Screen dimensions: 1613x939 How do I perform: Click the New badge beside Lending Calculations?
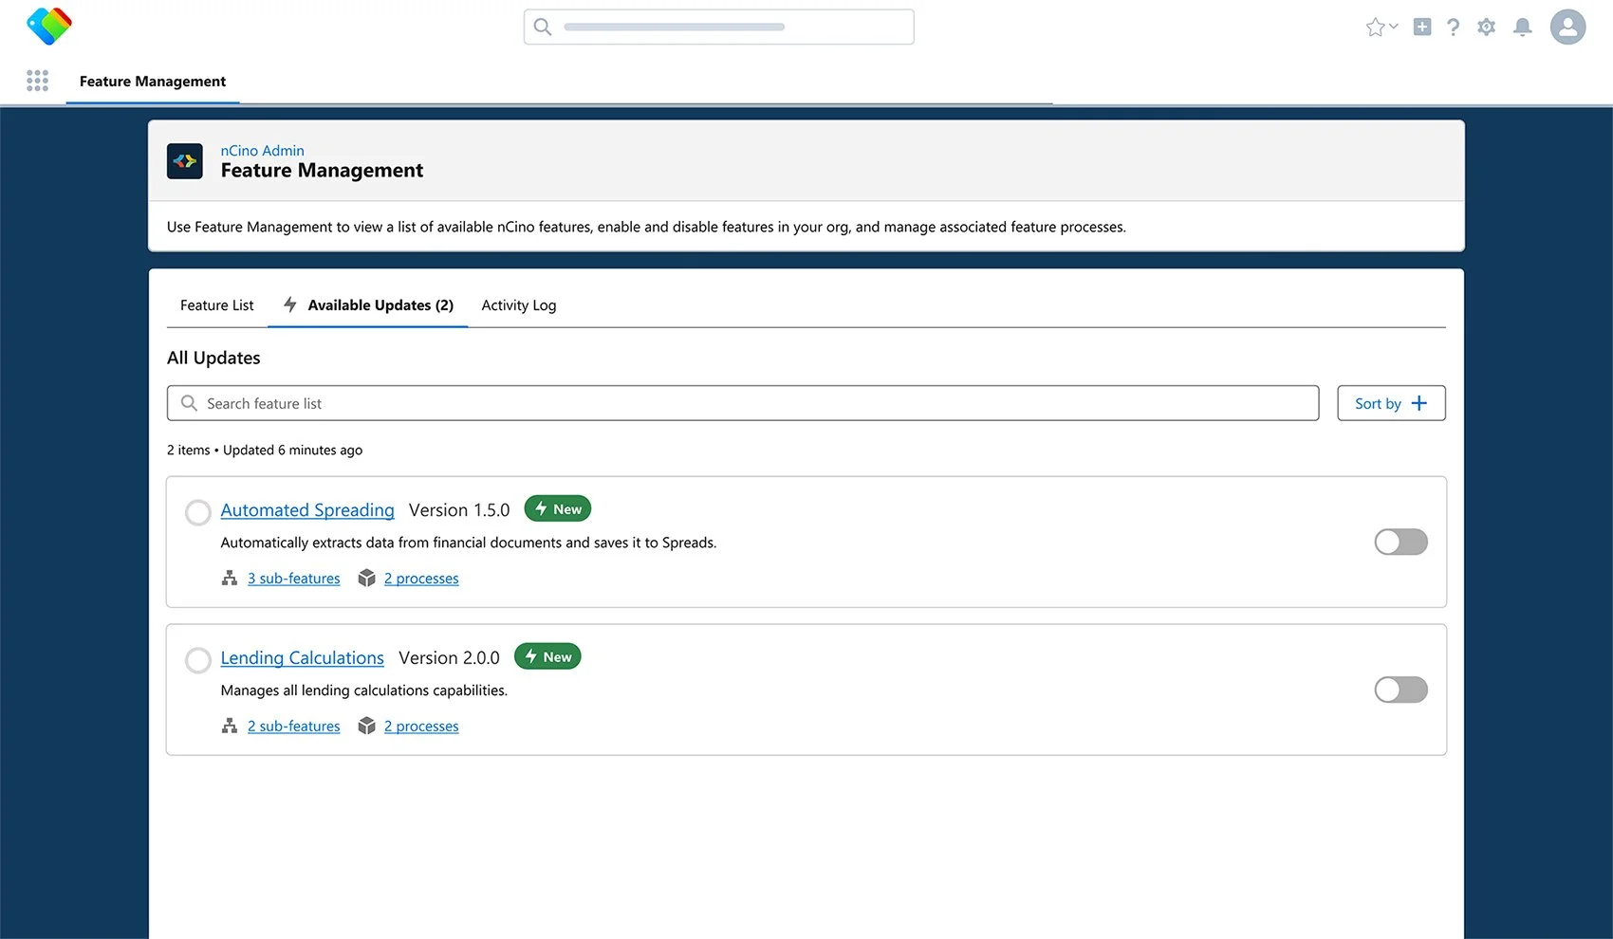(x=547, y=657)
